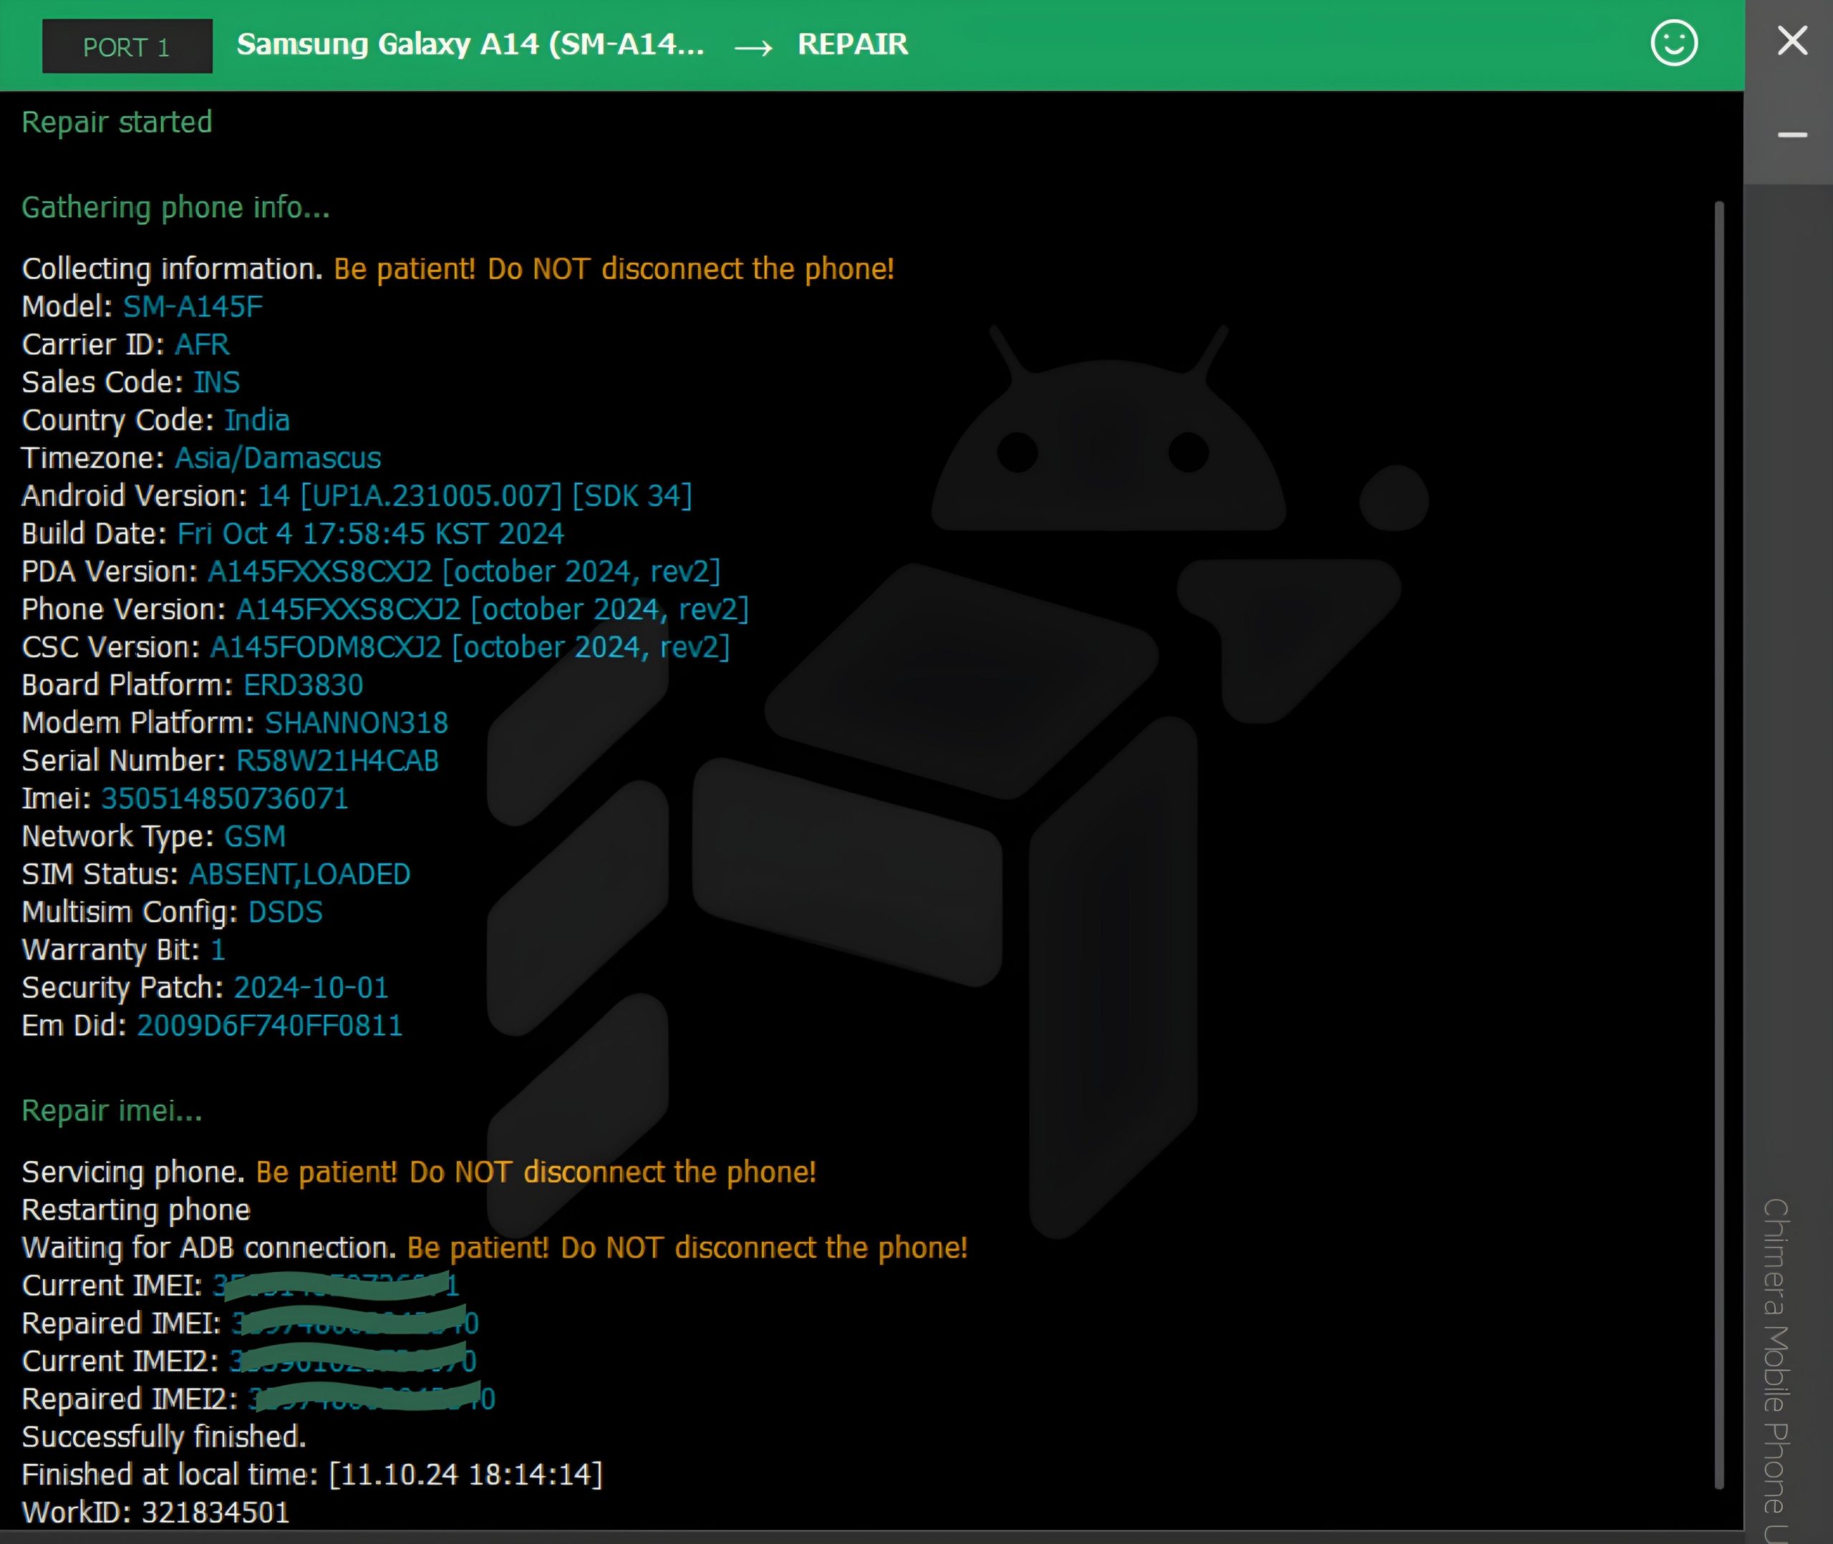Click the Android Version value 14 [UP1A.231005.007]

click(410, 495)
